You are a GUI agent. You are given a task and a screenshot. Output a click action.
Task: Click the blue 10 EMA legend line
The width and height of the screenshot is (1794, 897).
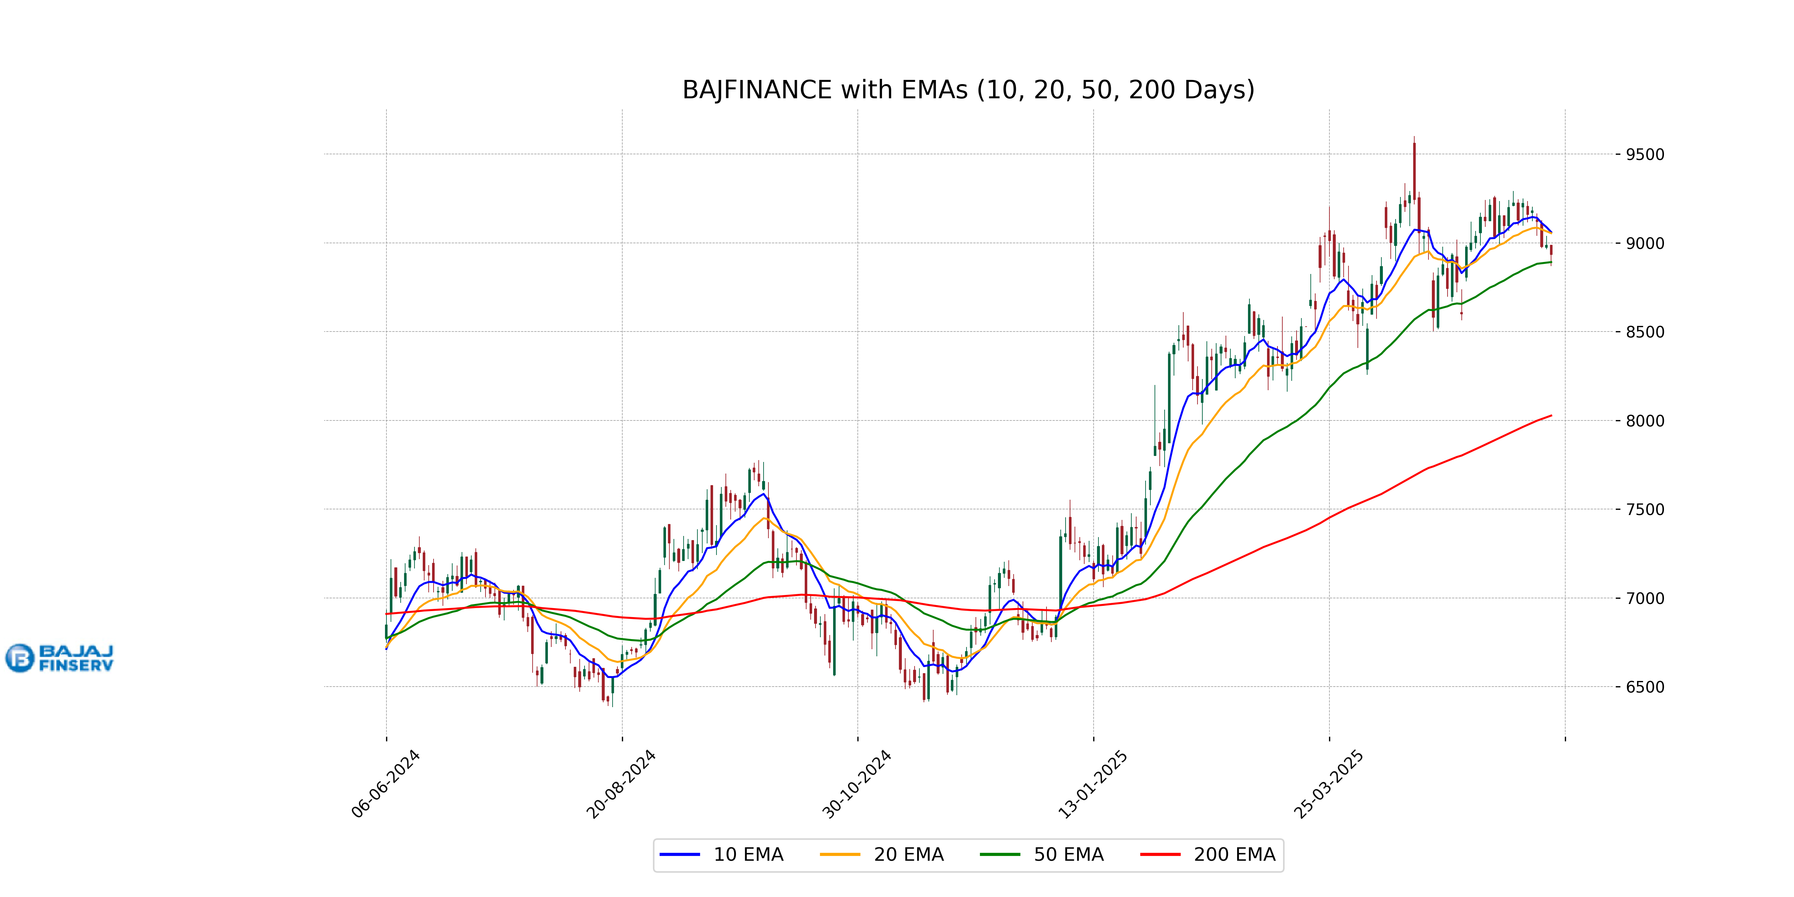(x=679, y=854)
